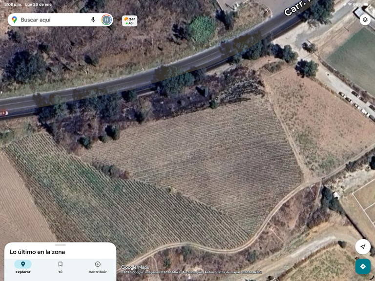
Task: Open the profile avatar with letter H
Action: click(106, 20)
